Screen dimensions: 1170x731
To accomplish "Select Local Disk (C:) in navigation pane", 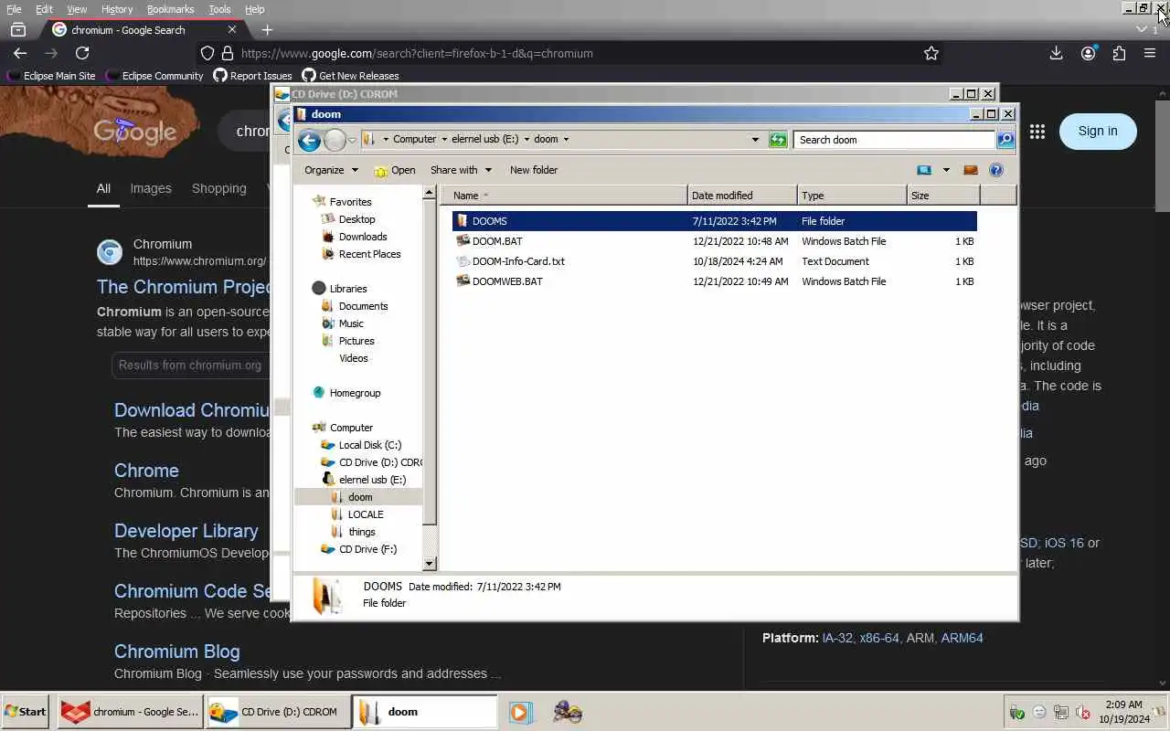I will click(x=361, y=445).
